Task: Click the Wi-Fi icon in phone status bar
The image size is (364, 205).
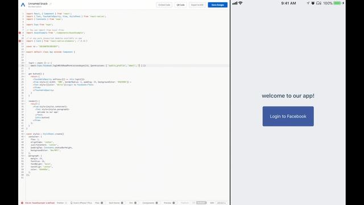Action: click(x=241, y=3)
